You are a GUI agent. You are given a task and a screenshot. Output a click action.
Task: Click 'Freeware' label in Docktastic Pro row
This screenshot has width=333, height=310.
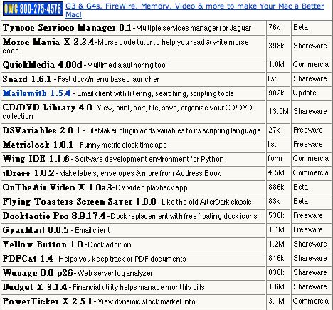coord(308,215)
